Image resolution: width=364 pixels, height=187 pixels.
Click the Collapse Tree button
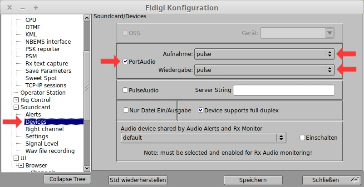tap(67, 179)
